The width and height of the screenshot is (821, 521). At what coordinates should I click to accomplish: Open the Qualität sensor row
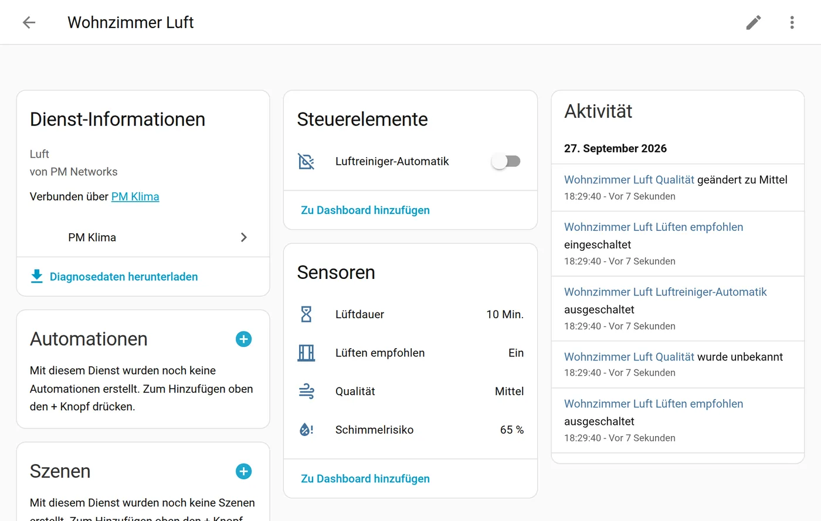click(410, 391)
